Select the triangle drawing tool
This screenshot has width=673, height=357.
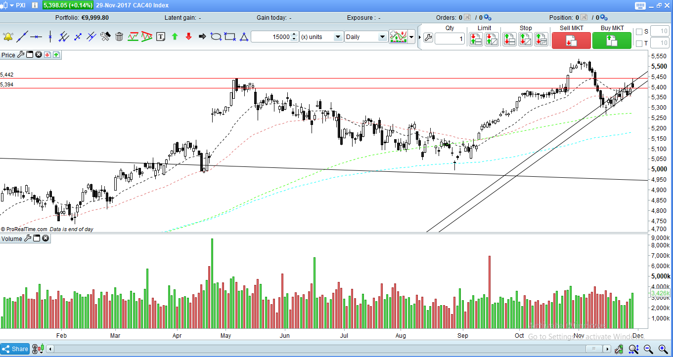[243, 37]
